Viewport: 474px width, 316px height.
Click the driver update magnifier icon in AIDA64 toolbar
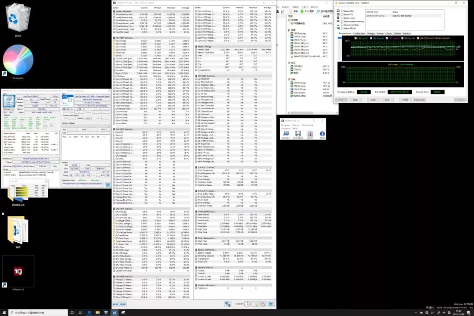(318, 11)
